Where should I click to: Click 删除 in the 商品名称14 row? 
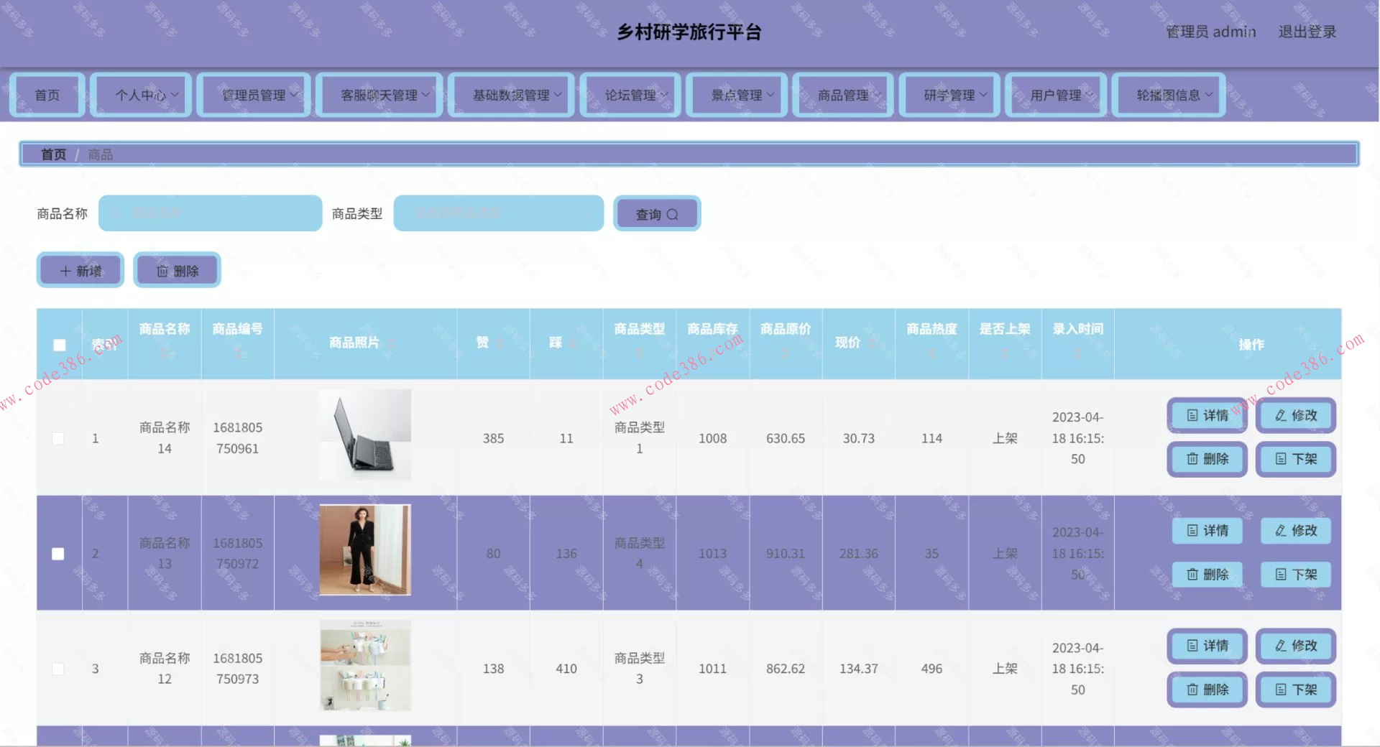1207,459
